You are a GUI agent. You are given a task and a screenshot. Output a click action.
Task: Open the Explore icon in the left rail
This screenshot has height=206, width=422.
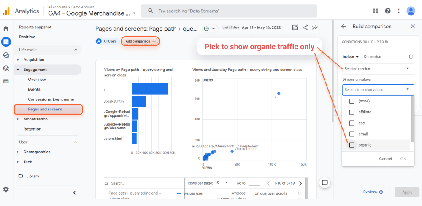pos(6,55)
